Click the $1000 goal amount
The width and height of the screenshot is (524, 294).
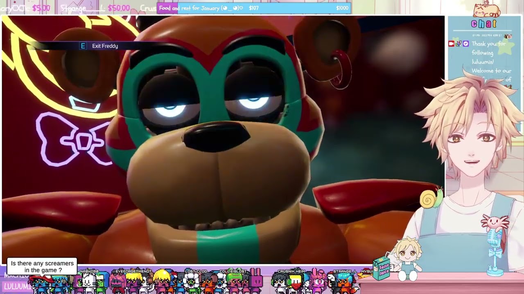click(342, 8)
